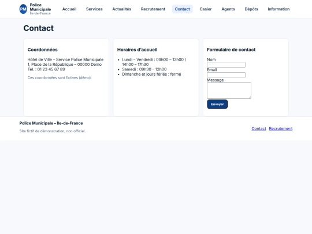The image size is (312, 234).
Task: Click the Email field label
Action: point(211,70)
